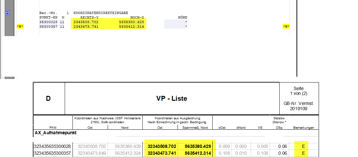Click the RECHTS-Y column header
The width and height of the screenshot is (358, 157).
[89, 17]
